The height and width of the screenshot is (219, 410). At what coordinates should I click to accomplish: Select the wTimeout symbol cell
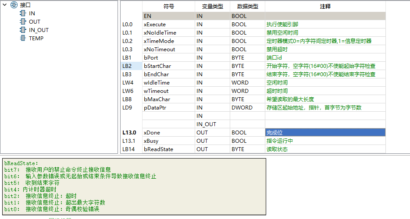[169, 91]
